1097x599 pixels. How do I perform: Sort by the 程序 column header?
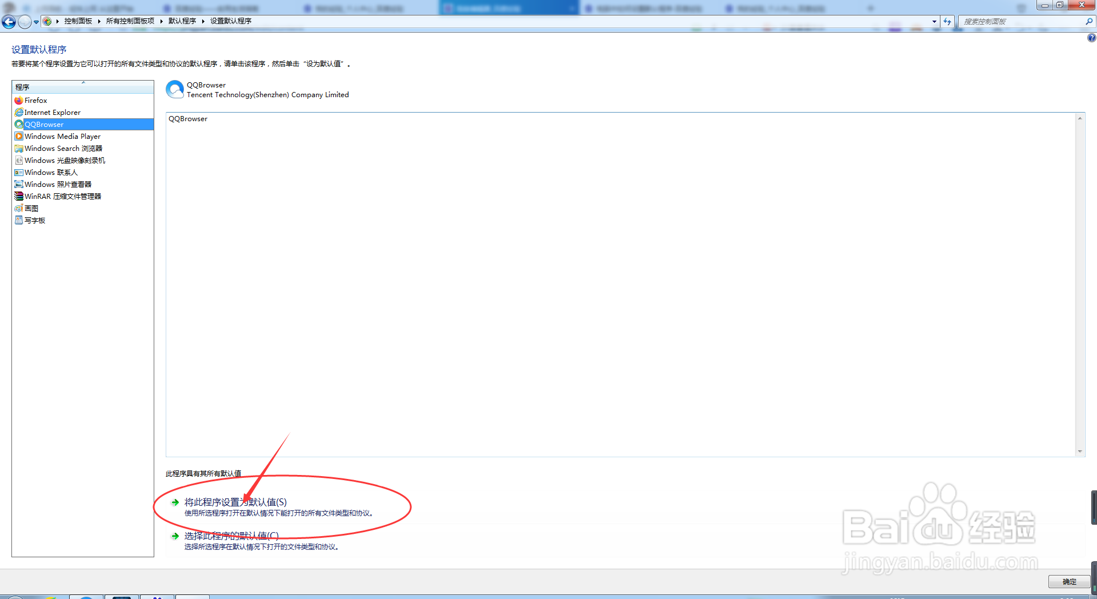(83, 87)
